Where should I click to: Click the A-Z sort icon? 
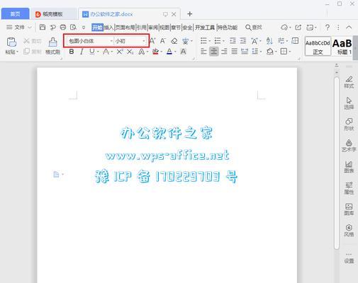click(x=269, y=41)
